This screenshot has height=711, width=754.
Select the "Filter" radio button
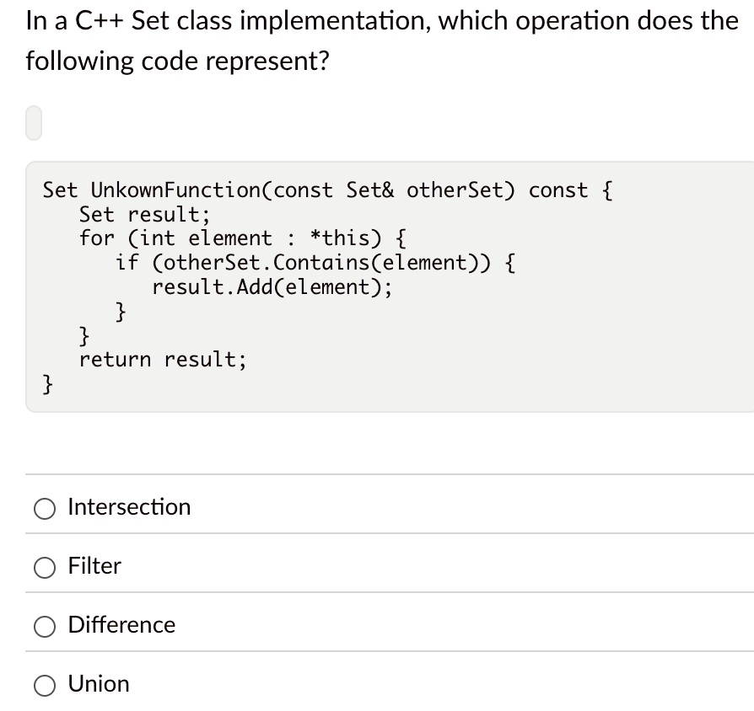pos(44,567)
